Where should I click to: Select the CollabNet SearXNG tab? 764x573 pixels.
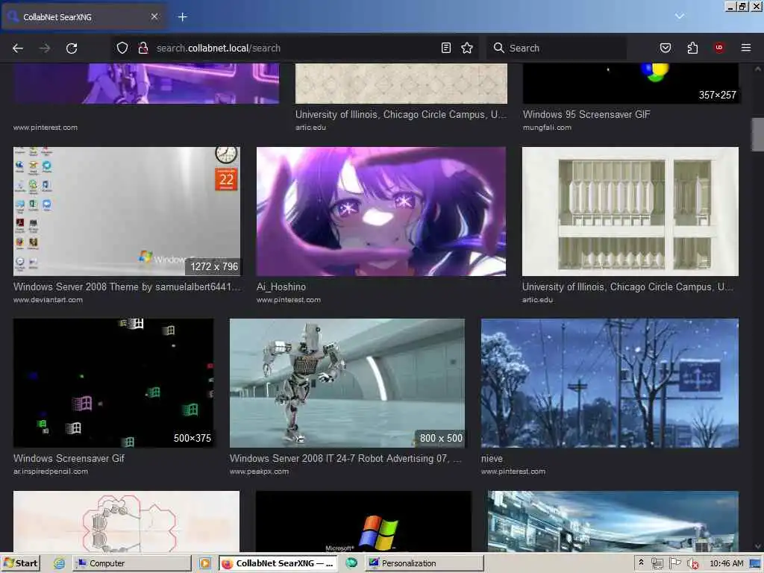[x=83, y=17]
